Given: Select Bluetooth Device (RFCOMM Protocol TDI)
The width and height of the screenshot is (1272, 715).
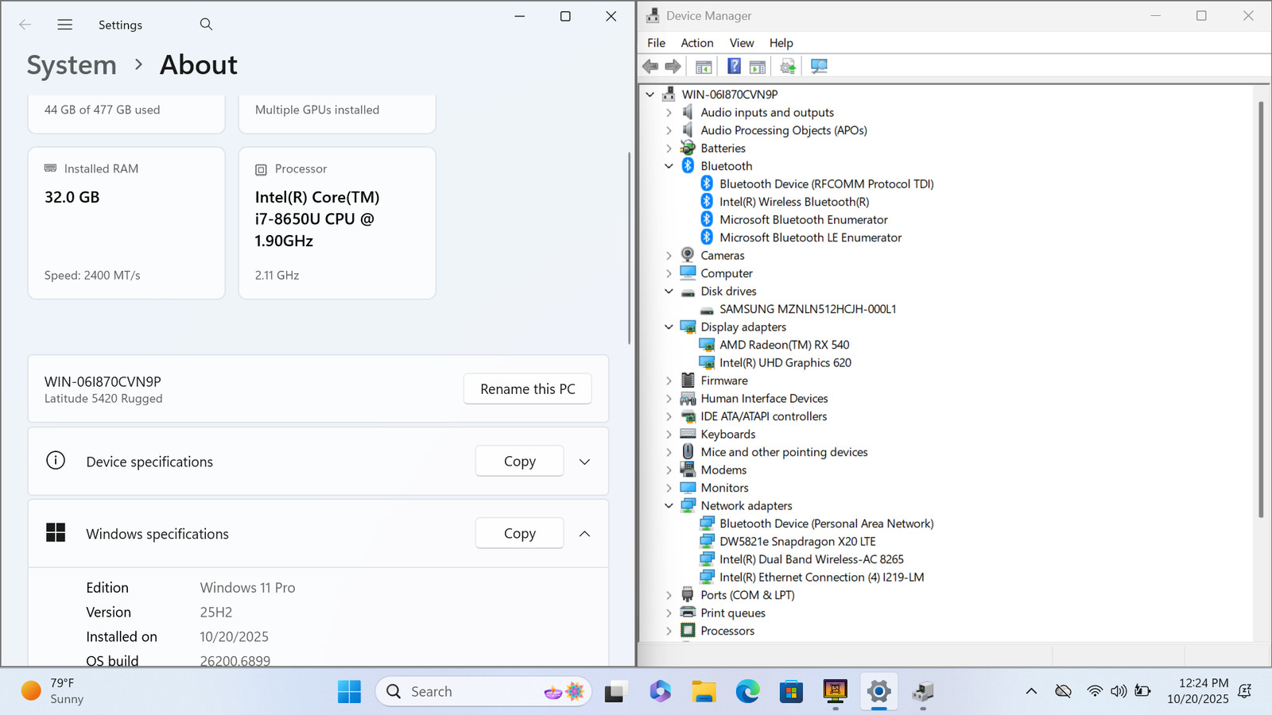Looking at the screenshot, I should click(826, 184).
